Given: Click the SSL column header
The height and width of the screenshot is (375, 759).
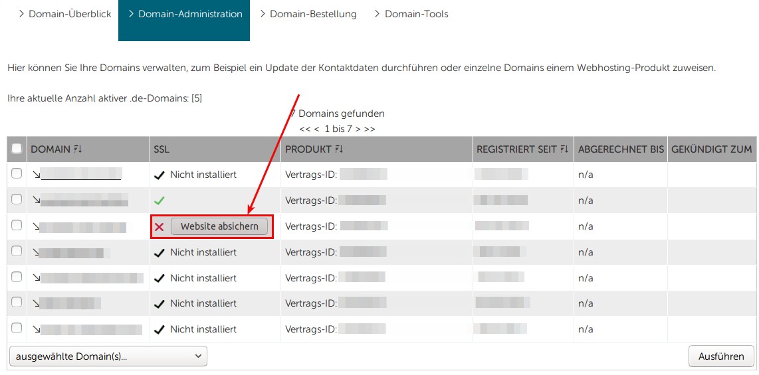Looking at the screenshot, I should coord(162,149).
